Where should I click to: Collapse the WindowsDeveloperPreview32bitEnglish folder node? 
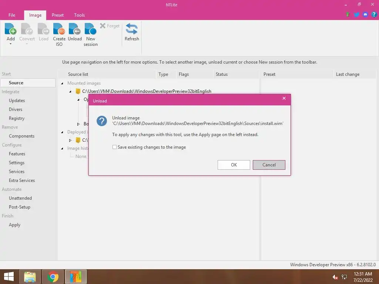pyautogui.click(x=70, y=92)
